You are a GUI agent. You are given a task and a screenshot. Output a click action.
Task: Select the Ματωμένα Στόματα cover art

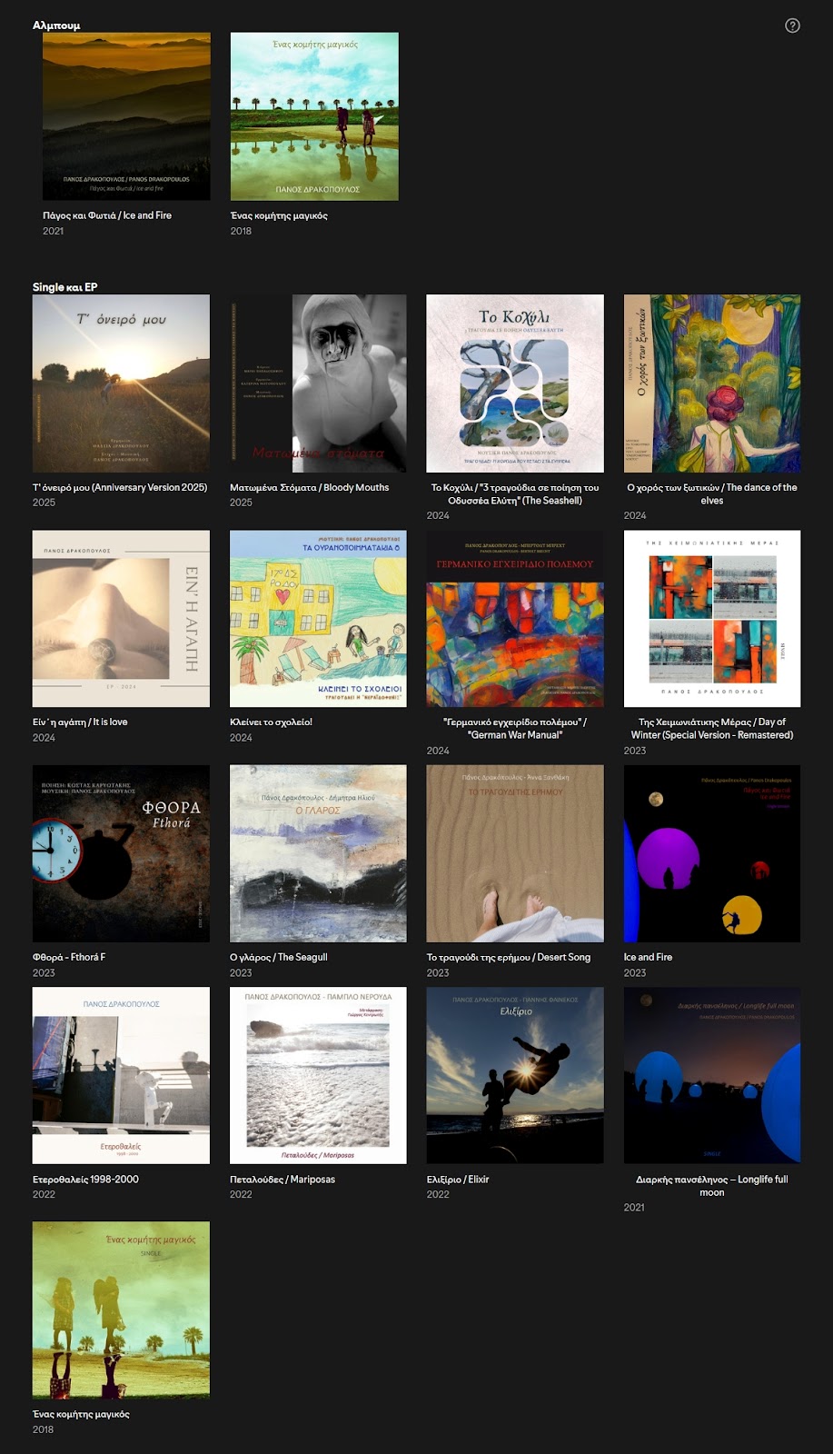point(318,383)
